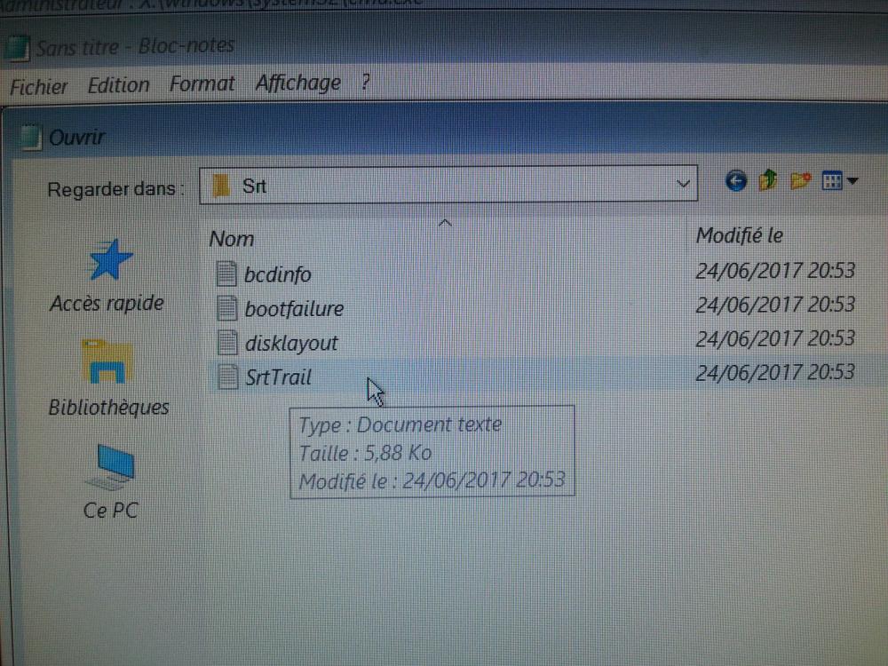Click the bcdinfo document icon

click(226, 274)
